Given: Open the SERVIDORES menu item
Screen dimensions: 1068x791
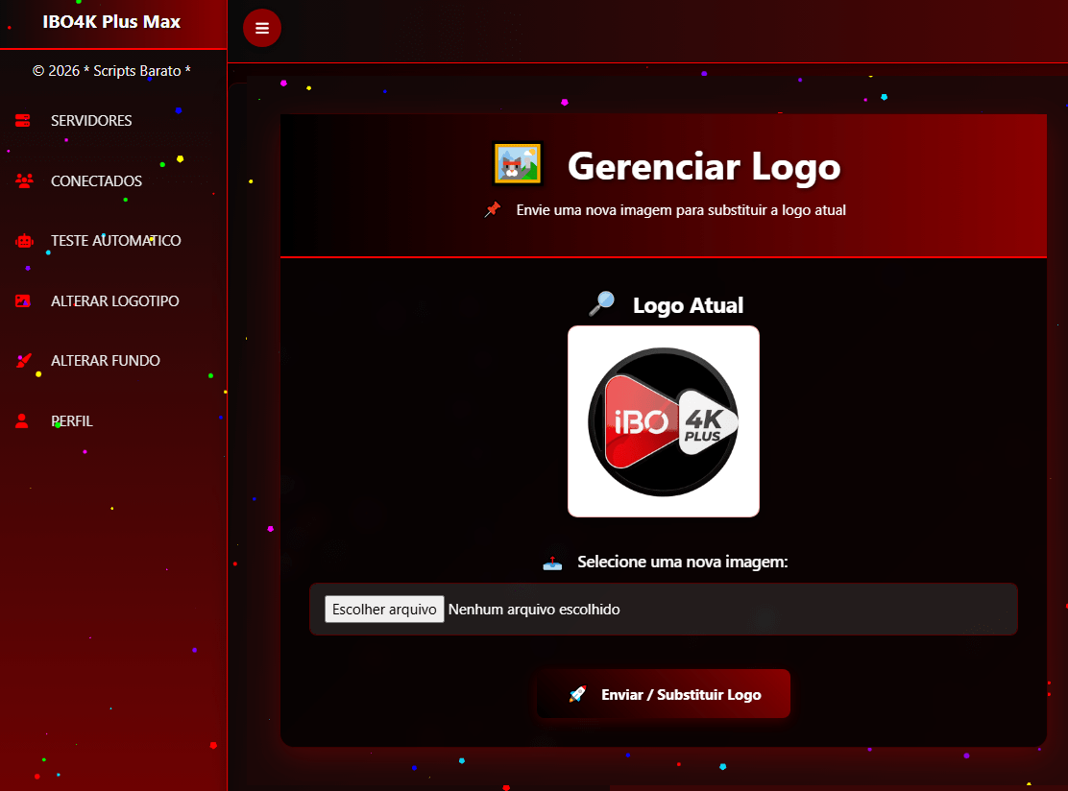Looking at the screenshot, I should pos(91,121).
